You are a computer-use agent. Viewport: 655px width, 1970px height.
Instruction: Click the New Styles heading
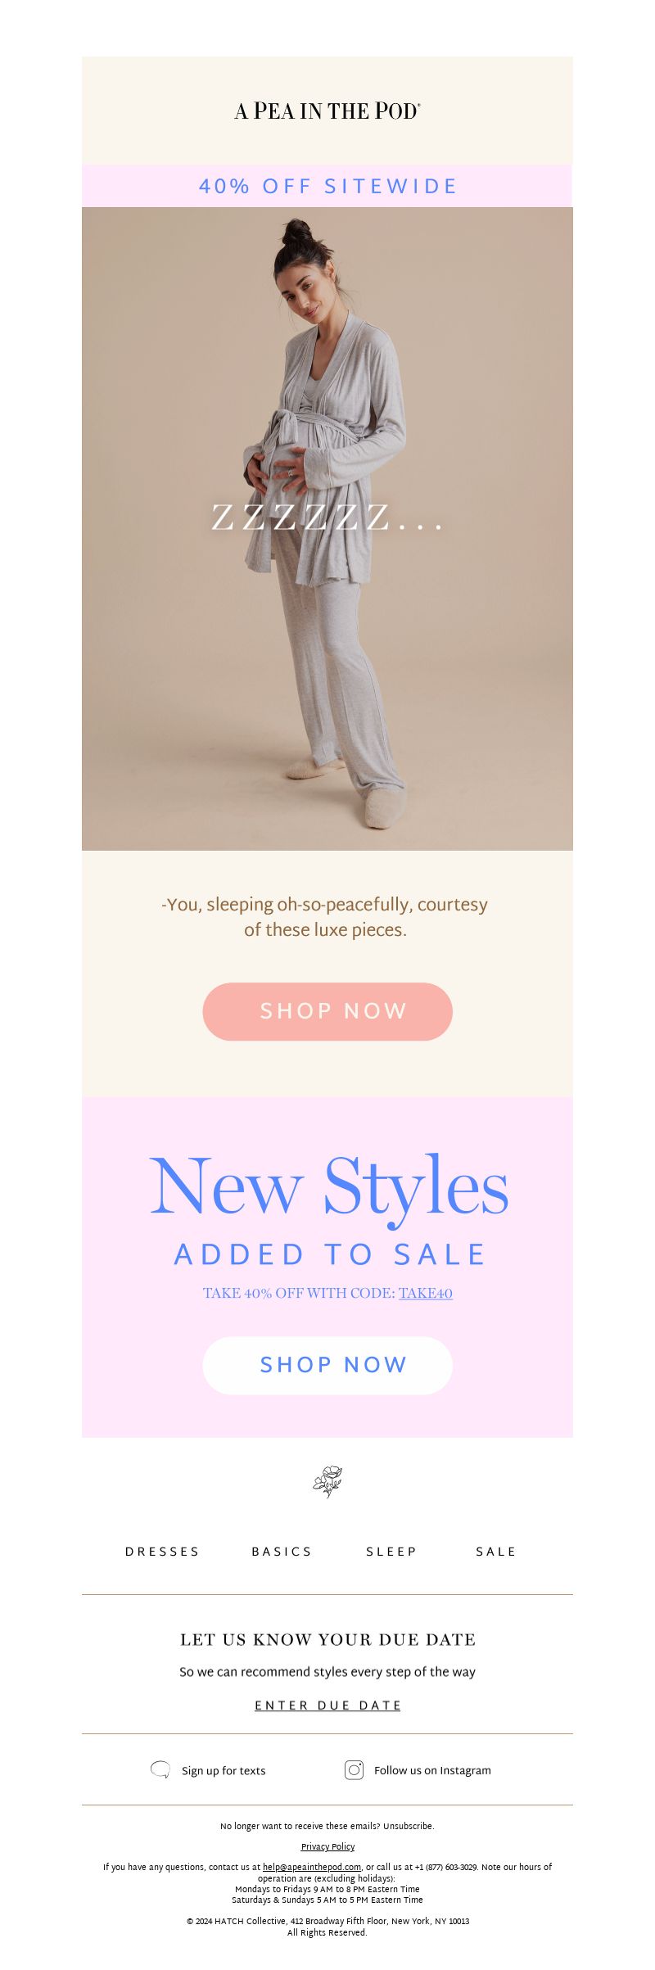point(328,1187)
